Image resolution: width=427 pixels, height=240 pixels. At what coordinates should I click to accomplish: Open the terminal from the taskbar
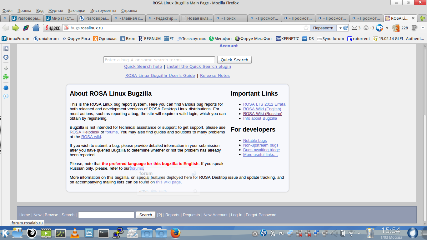tap(103, 233)
